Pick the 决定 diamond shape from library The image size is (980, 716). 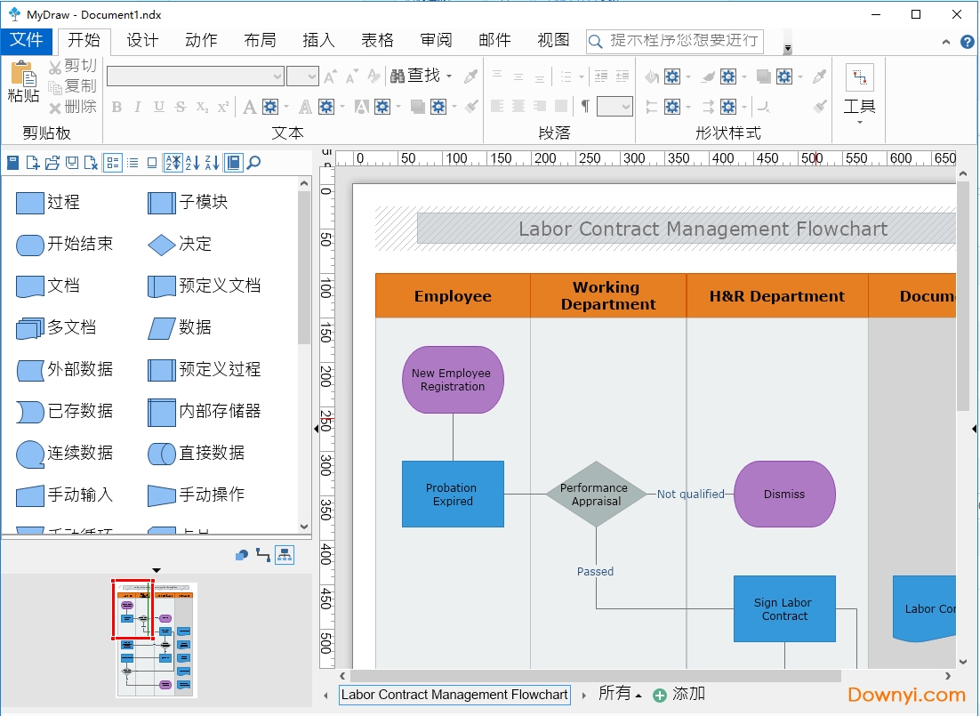pos(161,245)
